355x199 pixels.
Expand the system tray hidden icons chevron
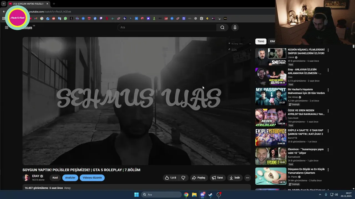coord(320,195)
